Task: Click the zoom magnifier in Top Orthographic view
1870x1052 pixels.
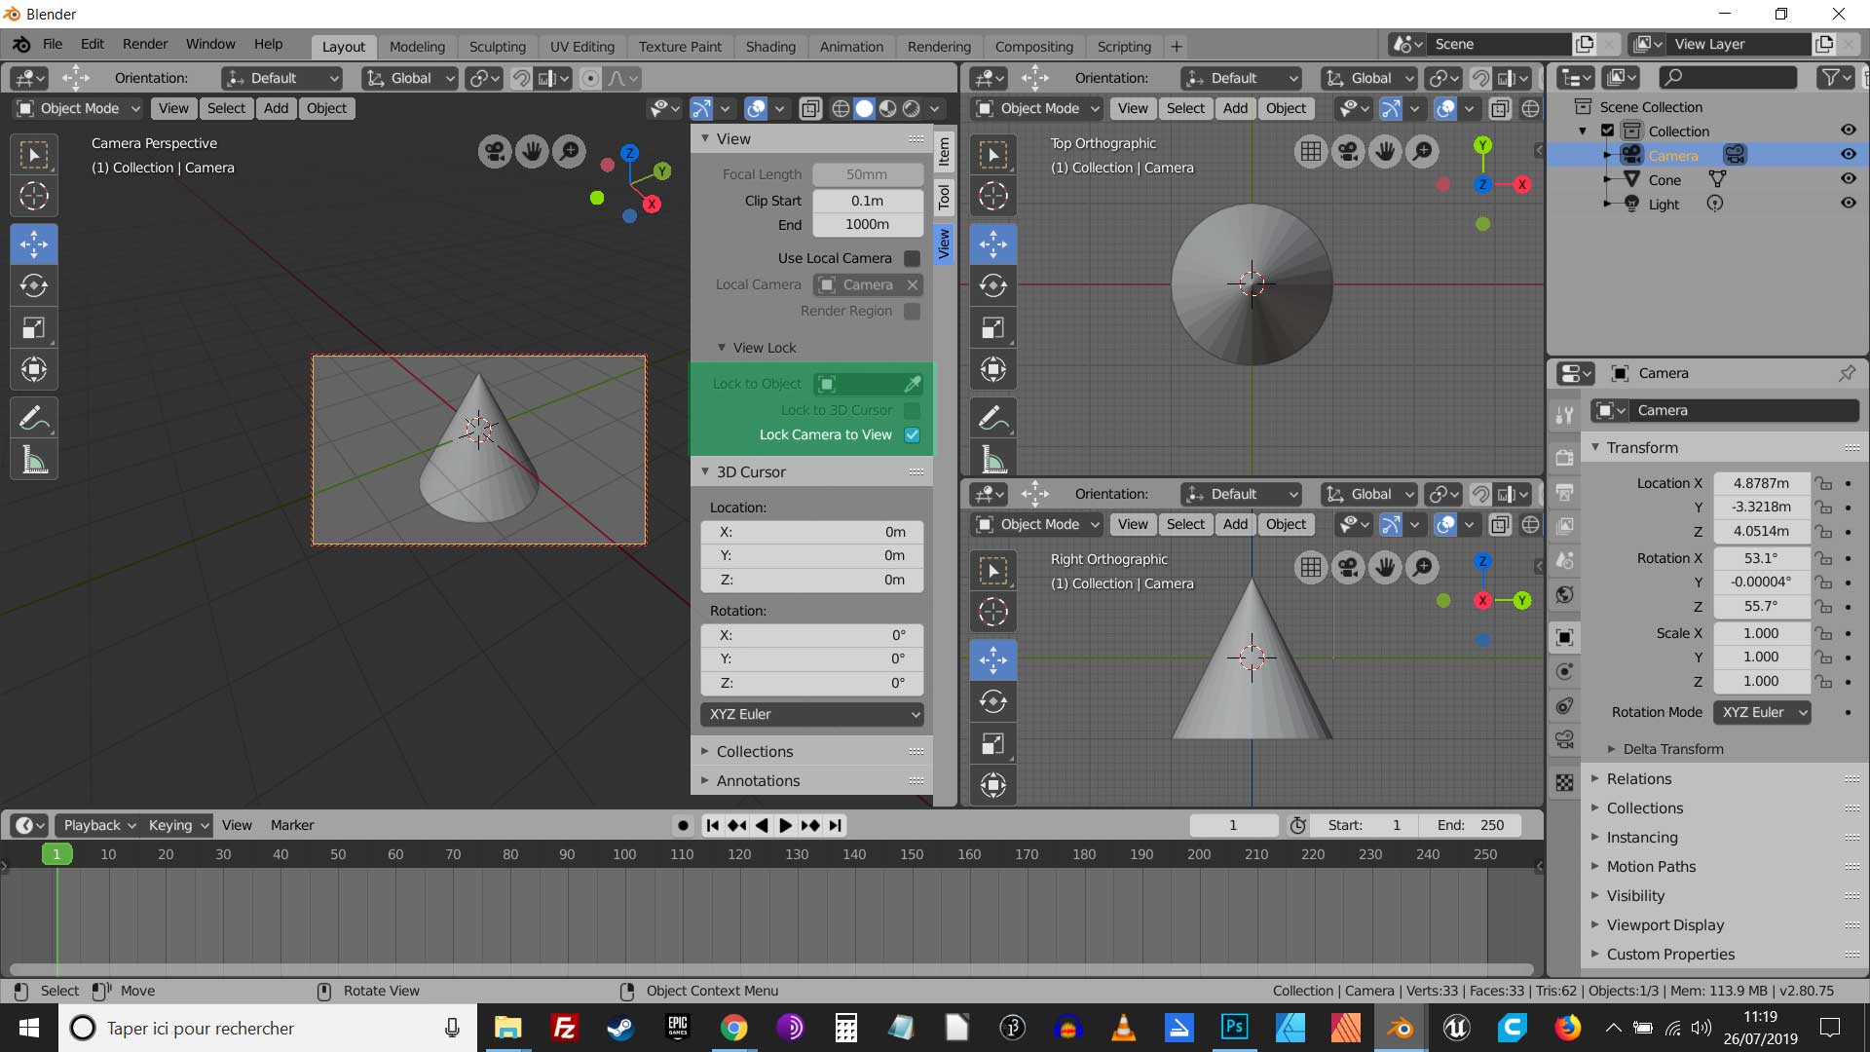Action: pyautogui.click(x=1423, y=151)
